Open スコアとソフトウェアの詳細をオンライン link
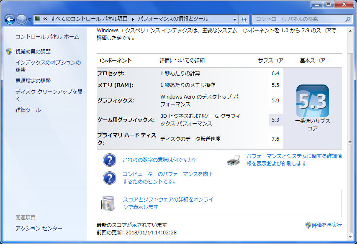Image resolution: width=357 pixels, height=244 pixels. point(168,203)
